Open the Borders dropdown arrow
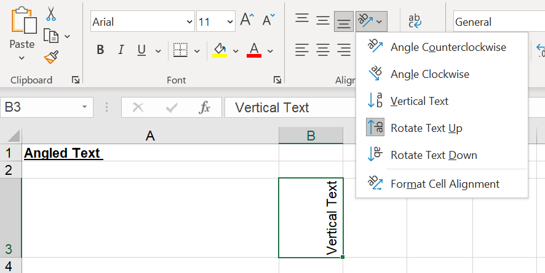 [x=197, y=51]
